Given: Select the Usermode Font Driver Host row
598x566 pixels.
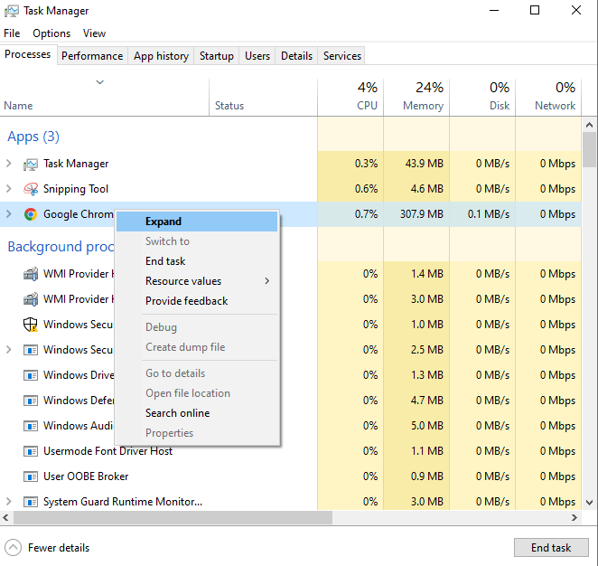Looking at the screenshot, I should (x=291, y=451).
